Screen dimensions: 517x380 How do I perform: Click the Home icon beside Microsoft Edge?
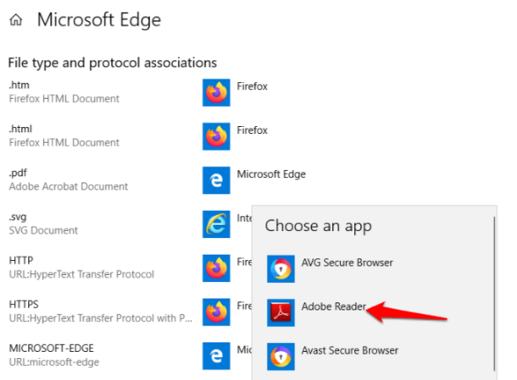point(15,19)
